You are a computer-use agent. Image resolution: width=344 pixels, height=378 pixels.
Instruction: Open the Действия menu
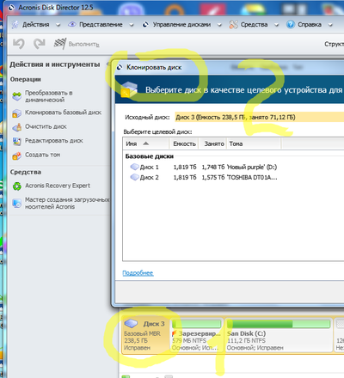coord(35,25)
